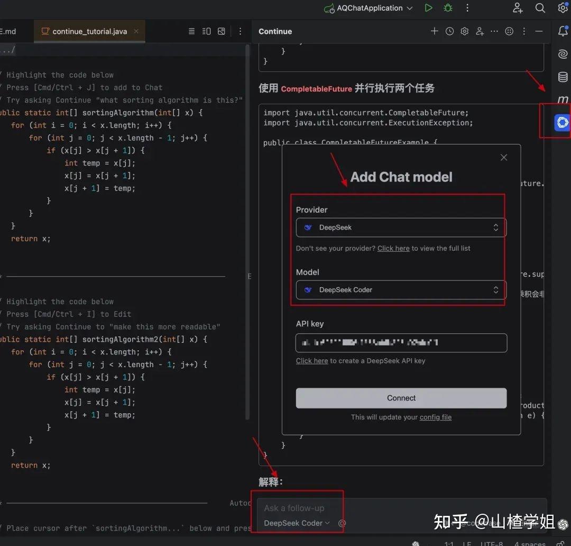Start a new chat with the plus icon
This screenshot has width=571, height=546.
click(x=435, y=31)
